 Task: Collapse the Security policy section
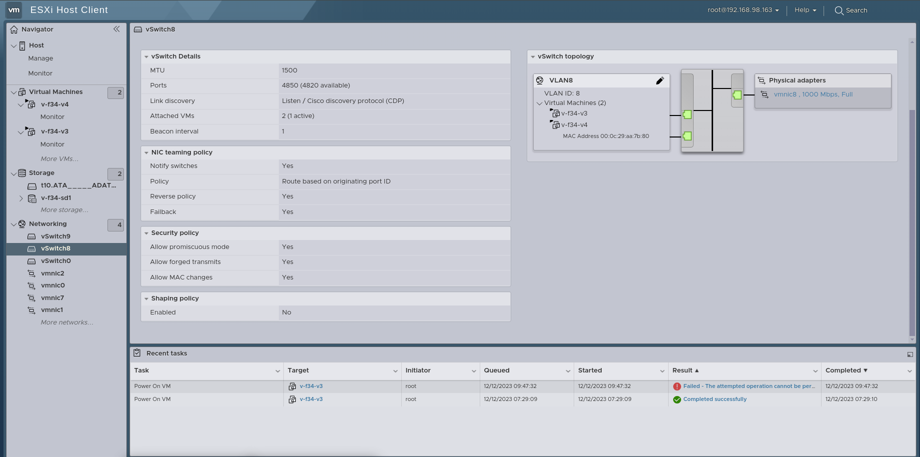[146, 233]
